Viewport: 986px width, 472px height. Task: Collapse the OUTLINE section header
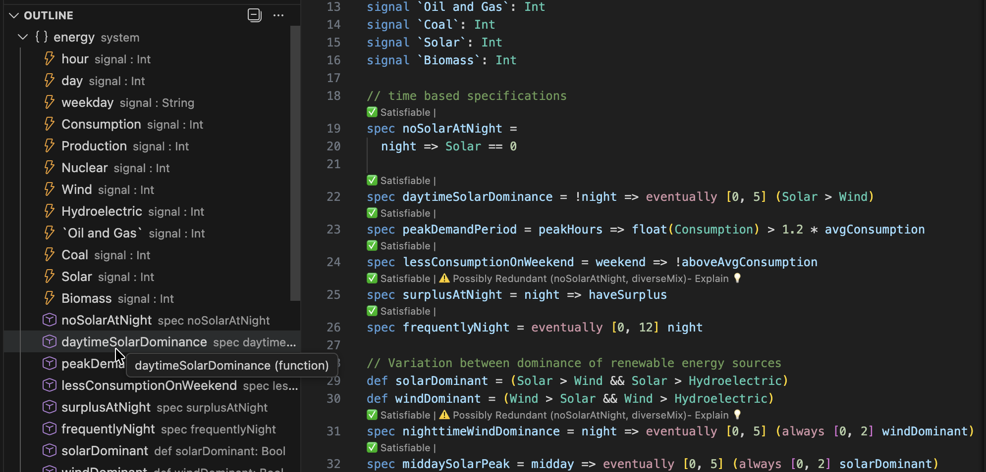coord(13,15)
